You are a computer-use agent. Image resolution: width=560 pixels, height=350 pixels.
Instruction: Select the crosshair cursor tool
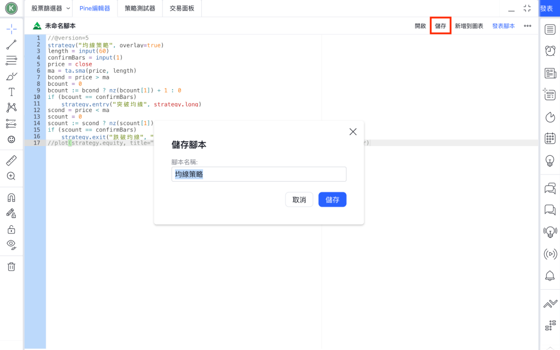[x=11, y=29]
